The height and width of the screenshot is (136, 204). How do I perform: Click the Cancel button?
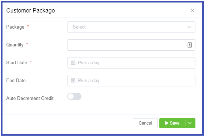145,123
